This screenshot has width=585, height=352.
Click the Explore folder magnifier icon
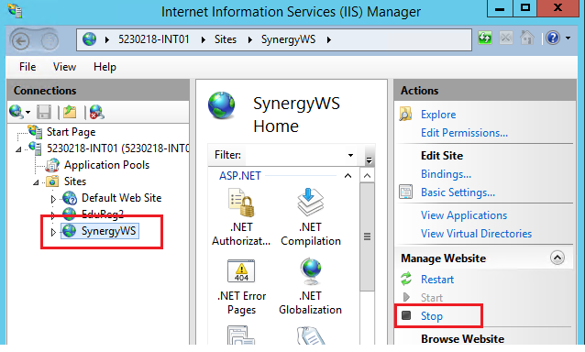point(405,114)
